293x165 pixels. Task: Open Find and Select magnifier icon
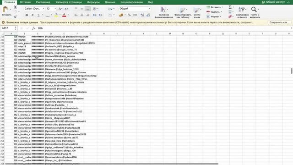(x=254, y=9)
